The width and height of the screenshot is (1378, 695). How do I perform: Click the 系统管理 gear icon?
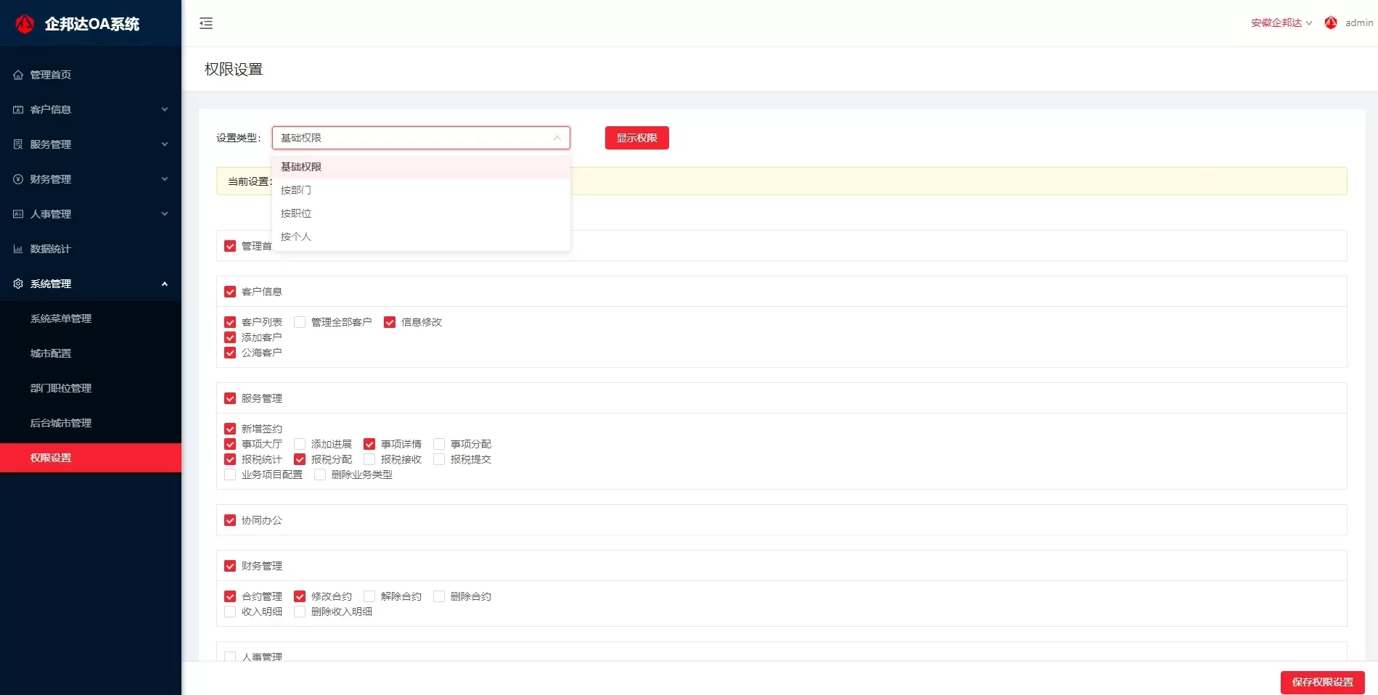click(x=18, y=284)
